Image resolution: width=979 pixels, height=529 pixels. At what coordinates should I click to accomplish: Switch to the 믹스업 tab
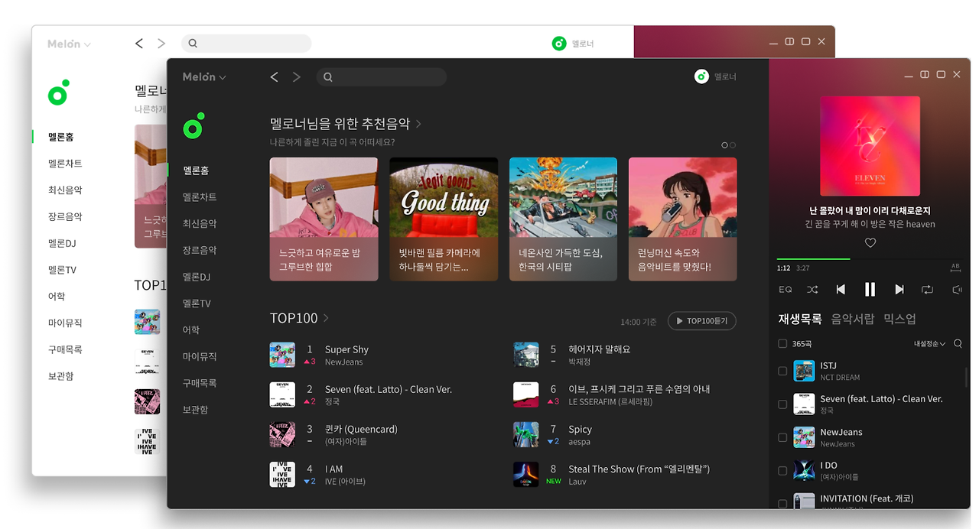(x=899, y=319)
